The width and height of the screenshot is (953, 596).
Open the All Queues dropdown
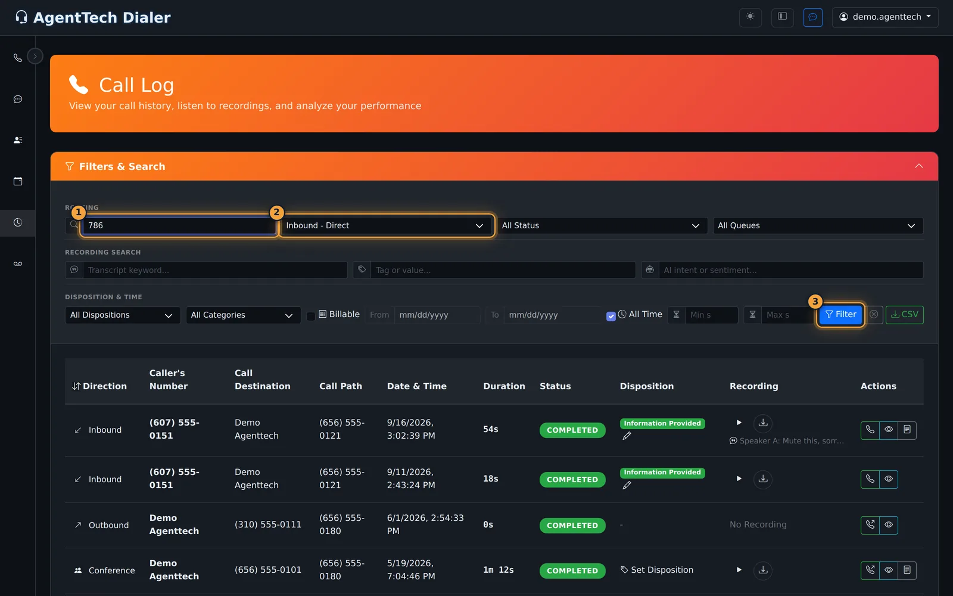coord(818,225)
